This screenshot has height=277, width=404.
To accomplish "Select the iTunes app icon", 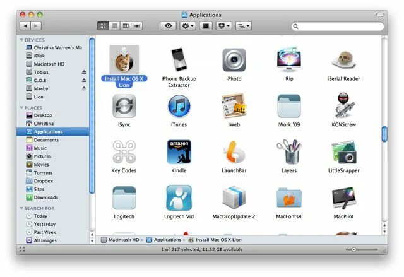I will pos(179,106).
